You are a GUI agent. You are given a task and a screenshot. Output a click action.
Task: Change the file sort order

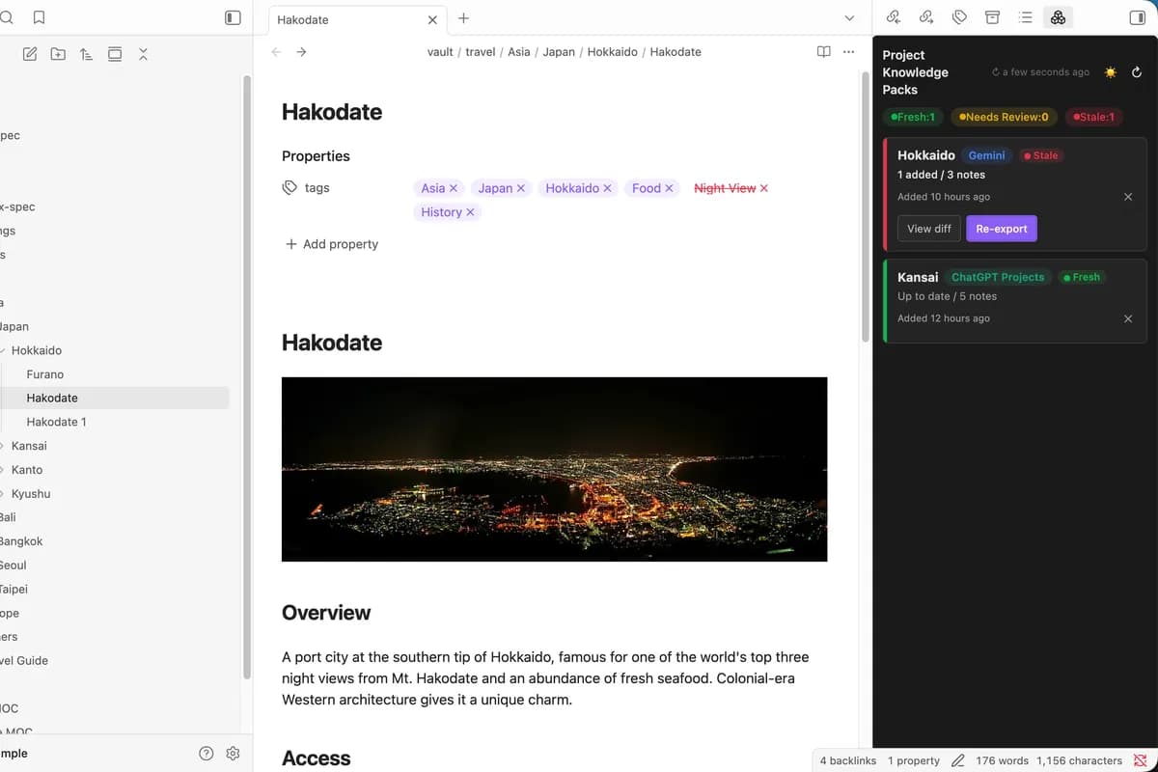pyautogui.click(x=87, y=54)
